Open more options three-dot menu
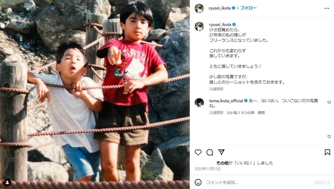334x189 pixels. pyautogui.click(x=327, y=8)
